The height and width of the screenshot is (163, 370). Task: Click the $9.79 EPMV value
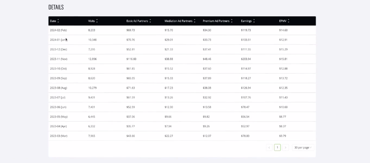(x=283, y=136)
